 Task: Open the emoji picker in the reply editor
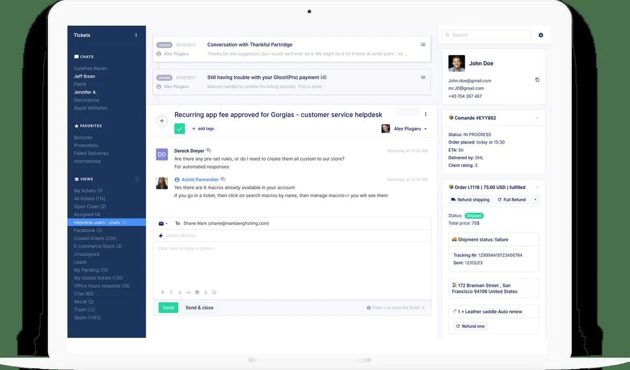click(214, 292)
